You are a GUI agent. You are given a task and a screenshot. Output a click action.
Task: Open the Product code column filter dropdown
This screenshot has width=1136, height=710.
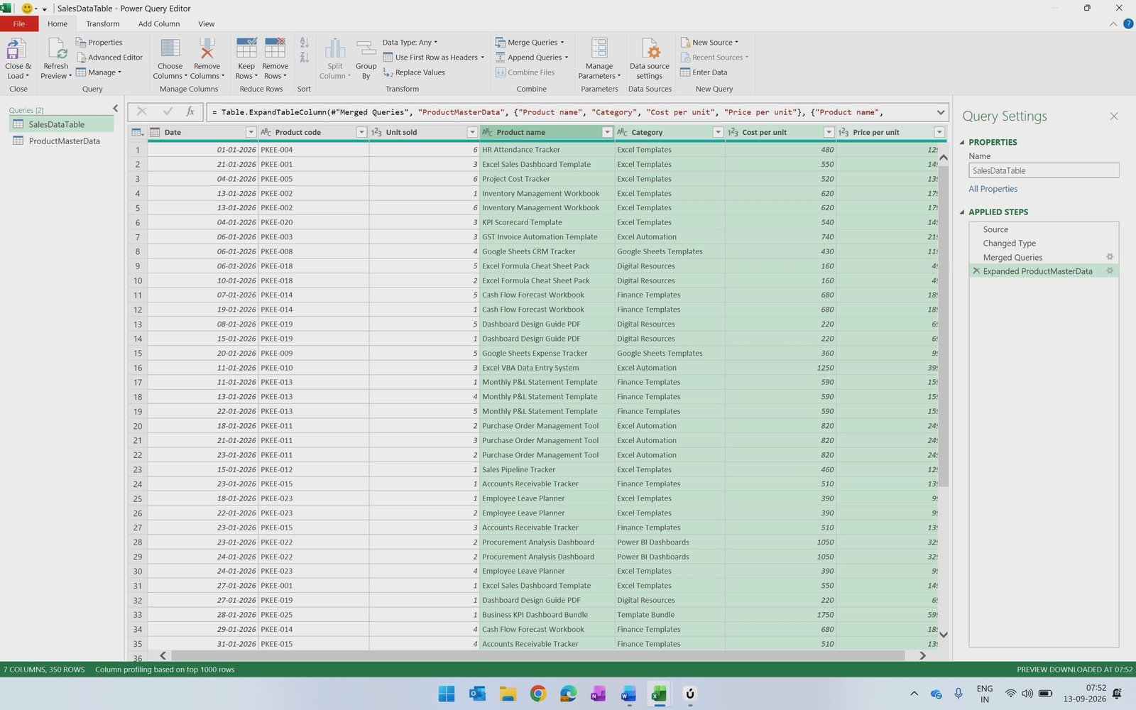(361, 132)
